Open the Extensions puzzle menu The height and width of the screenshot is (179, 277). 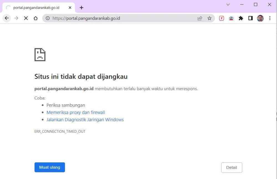point(241,18)
